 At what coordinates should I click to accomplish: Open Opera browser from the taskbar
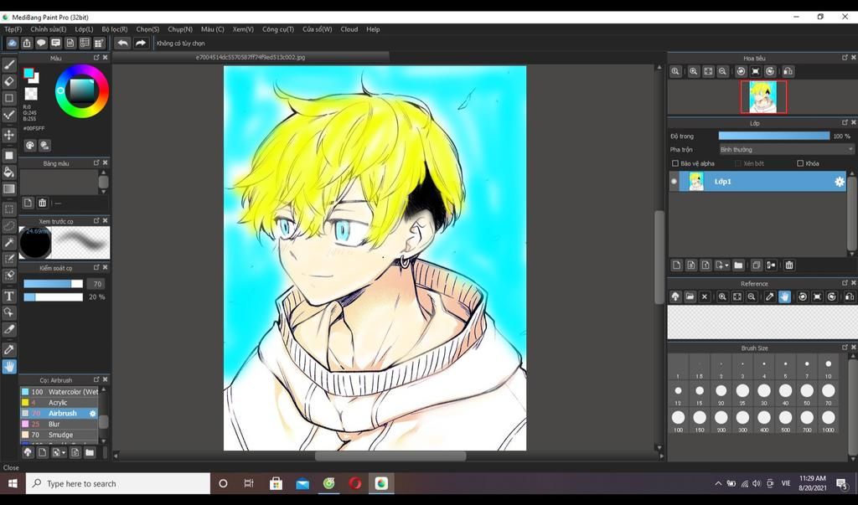click(x=355, y=484)
